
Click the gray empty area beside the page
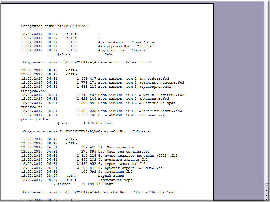click(238, 102)
